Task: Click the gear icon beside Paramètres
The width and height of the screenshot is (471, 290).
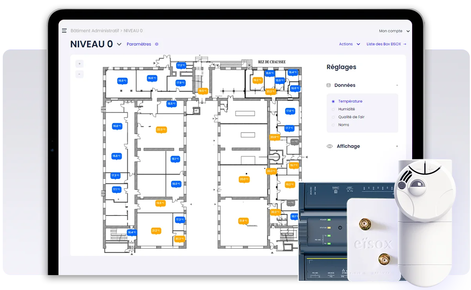Action: coord(157,44)
